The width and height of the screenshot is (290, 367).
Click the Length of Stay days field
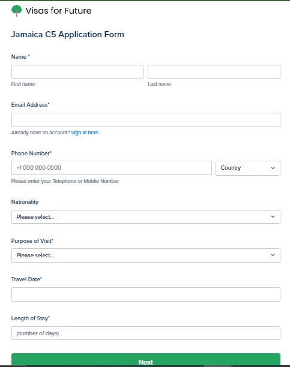[146, 333]
